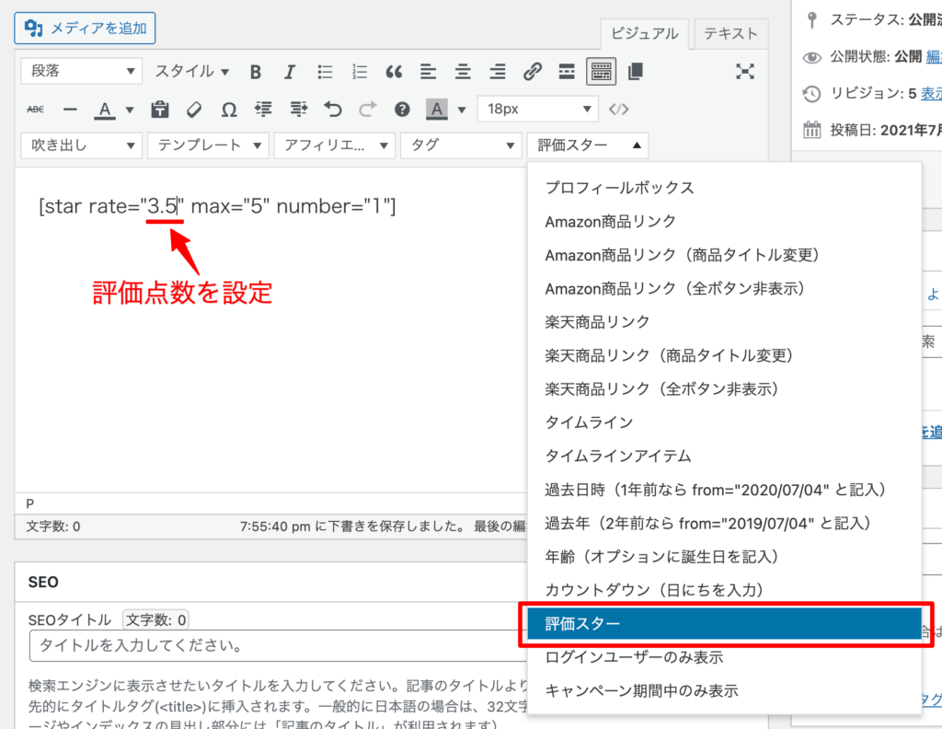Viewport: 942px width, 729px height.
Task: Apply the background color (A) button
Action: click(437, 110)
